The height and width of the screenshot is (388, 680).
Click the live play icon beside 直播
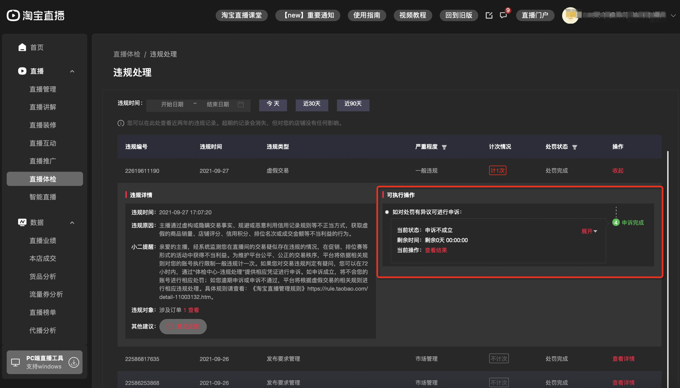tap(22, 71)
